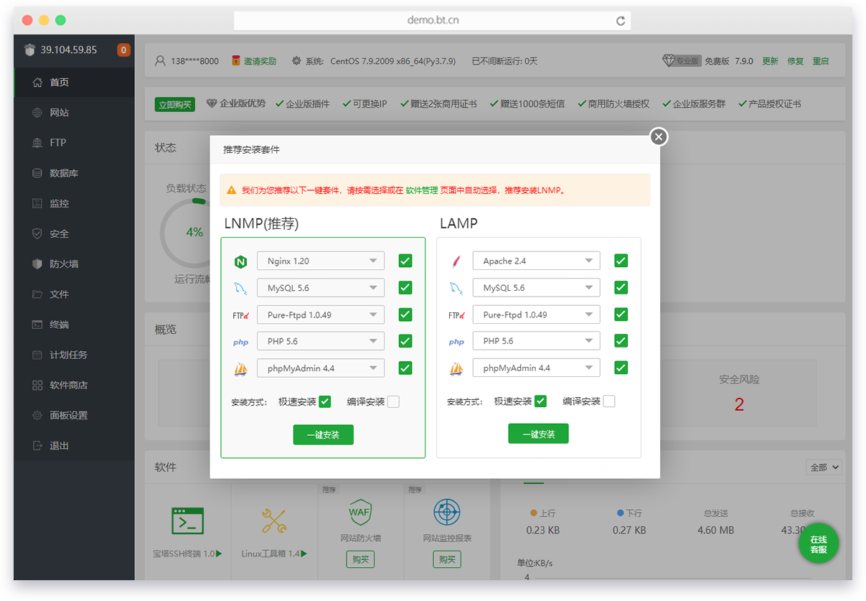Screen dimensions: 866x601
Task: Open the LNMP PHP 5.6 version dropdown
Action: point(321,341)
